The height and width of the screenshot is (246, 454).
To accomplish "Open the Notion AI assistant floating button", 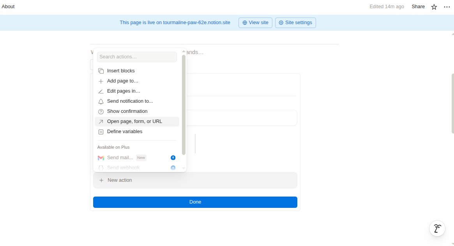I will (x=437, y=228).
